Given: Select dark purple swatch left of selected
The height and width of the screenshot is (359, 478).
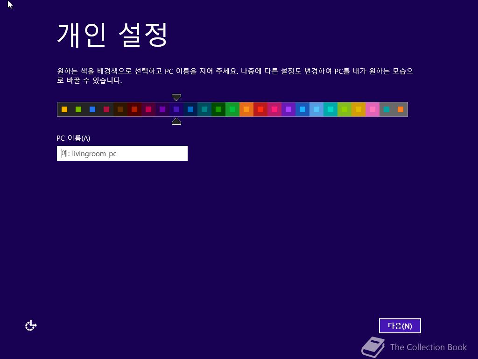Looking at the screenshot, I should coord(162,109).
